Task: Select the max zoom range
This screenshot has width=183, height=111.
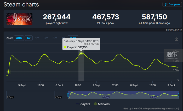Action: (73, 38)
